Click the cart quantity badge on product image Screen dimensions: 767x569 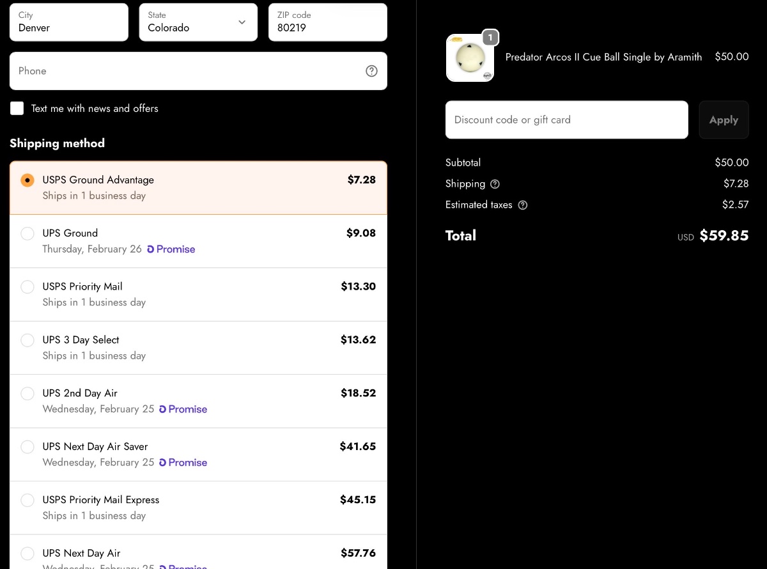(x=490, y=38)
